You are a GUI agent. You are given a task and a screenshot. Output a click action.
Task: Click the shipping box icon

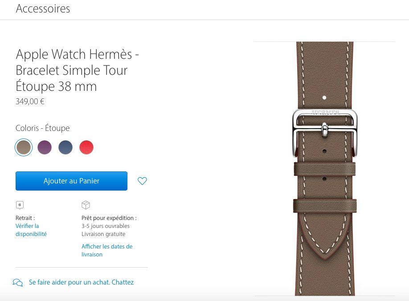[86, 205]
